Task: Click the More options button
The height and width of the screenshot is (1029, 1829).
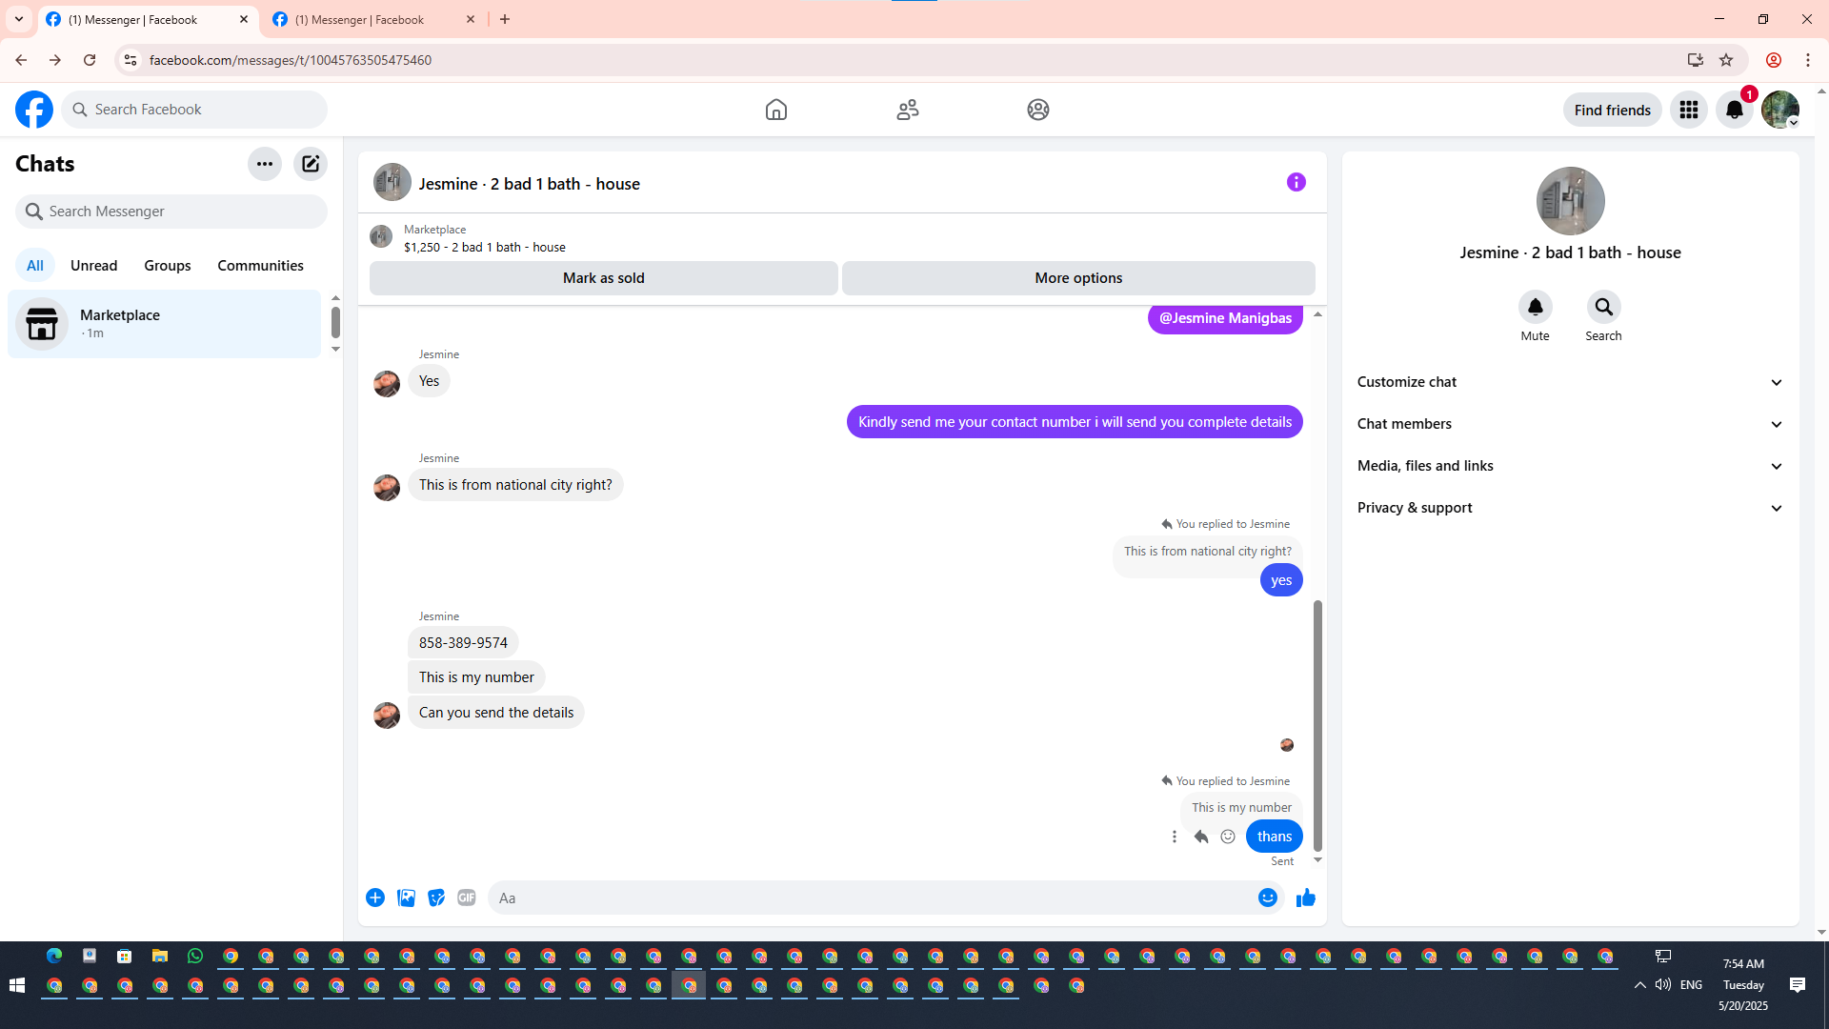Action: [x=1078, y=278]
